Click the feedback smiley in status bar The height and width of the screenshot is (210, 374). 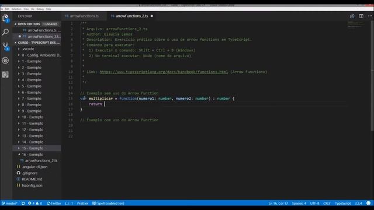[x=369, y=203]
